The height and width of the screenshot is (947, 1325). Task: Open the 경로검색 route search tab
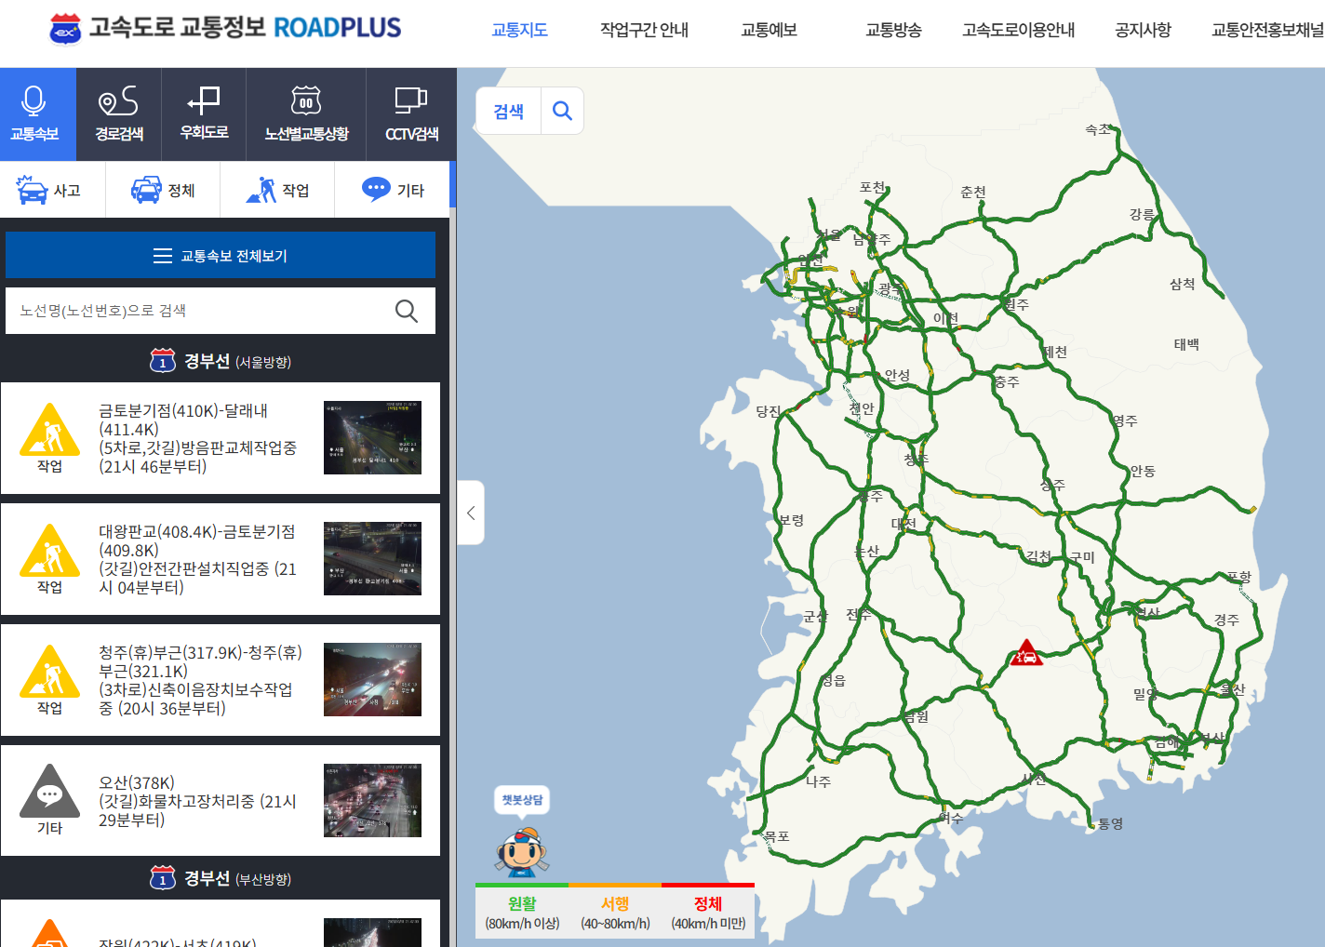point(119,114)
